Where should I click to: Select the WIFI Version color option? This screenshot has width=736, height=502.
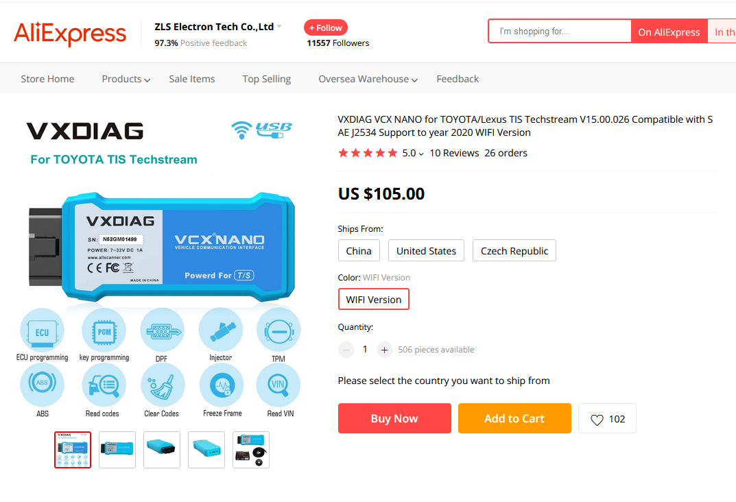[373, 300]
